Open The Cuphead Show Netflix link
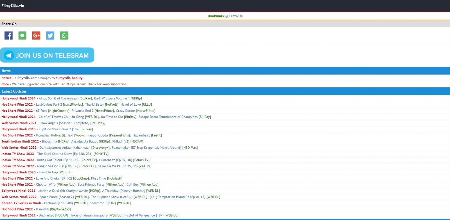The height and width of the screenshot is (220, 450). (x=111, y=197)
